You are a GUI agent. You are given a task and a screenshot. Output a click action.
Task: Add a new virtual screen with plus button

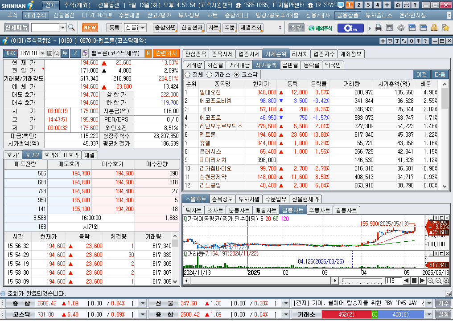pyautogui.click(x=387, y=5)
